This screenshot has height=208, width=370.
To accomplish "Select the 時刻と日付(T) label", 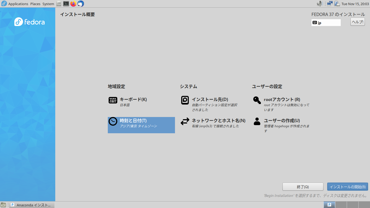I will click(133, 121).
